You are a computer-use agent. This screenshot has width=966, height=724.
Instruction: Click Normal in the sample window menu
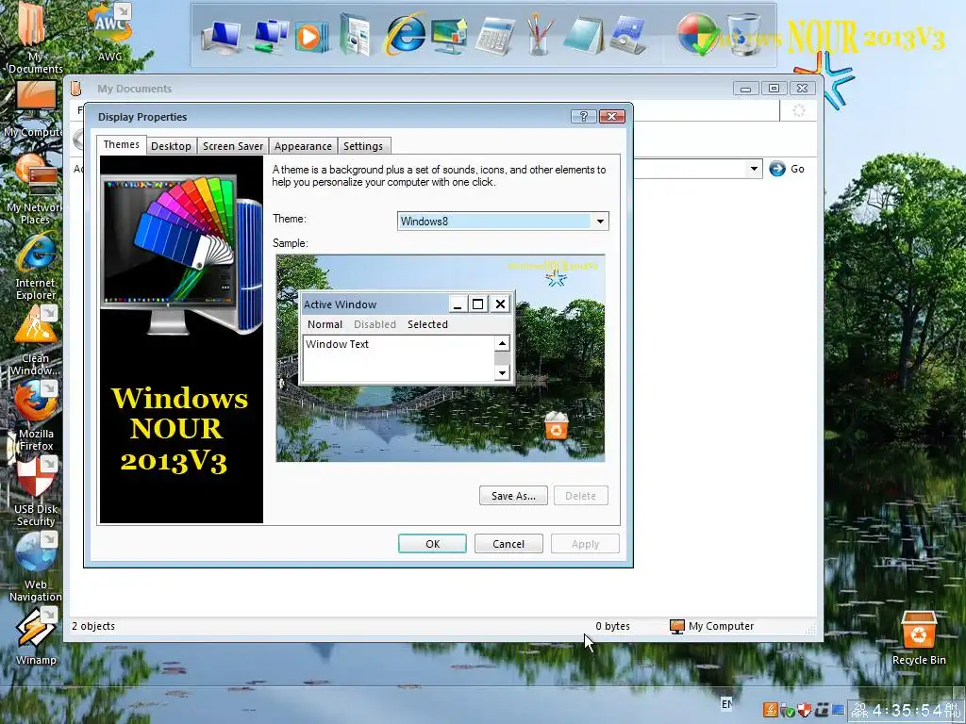[325, 324]
